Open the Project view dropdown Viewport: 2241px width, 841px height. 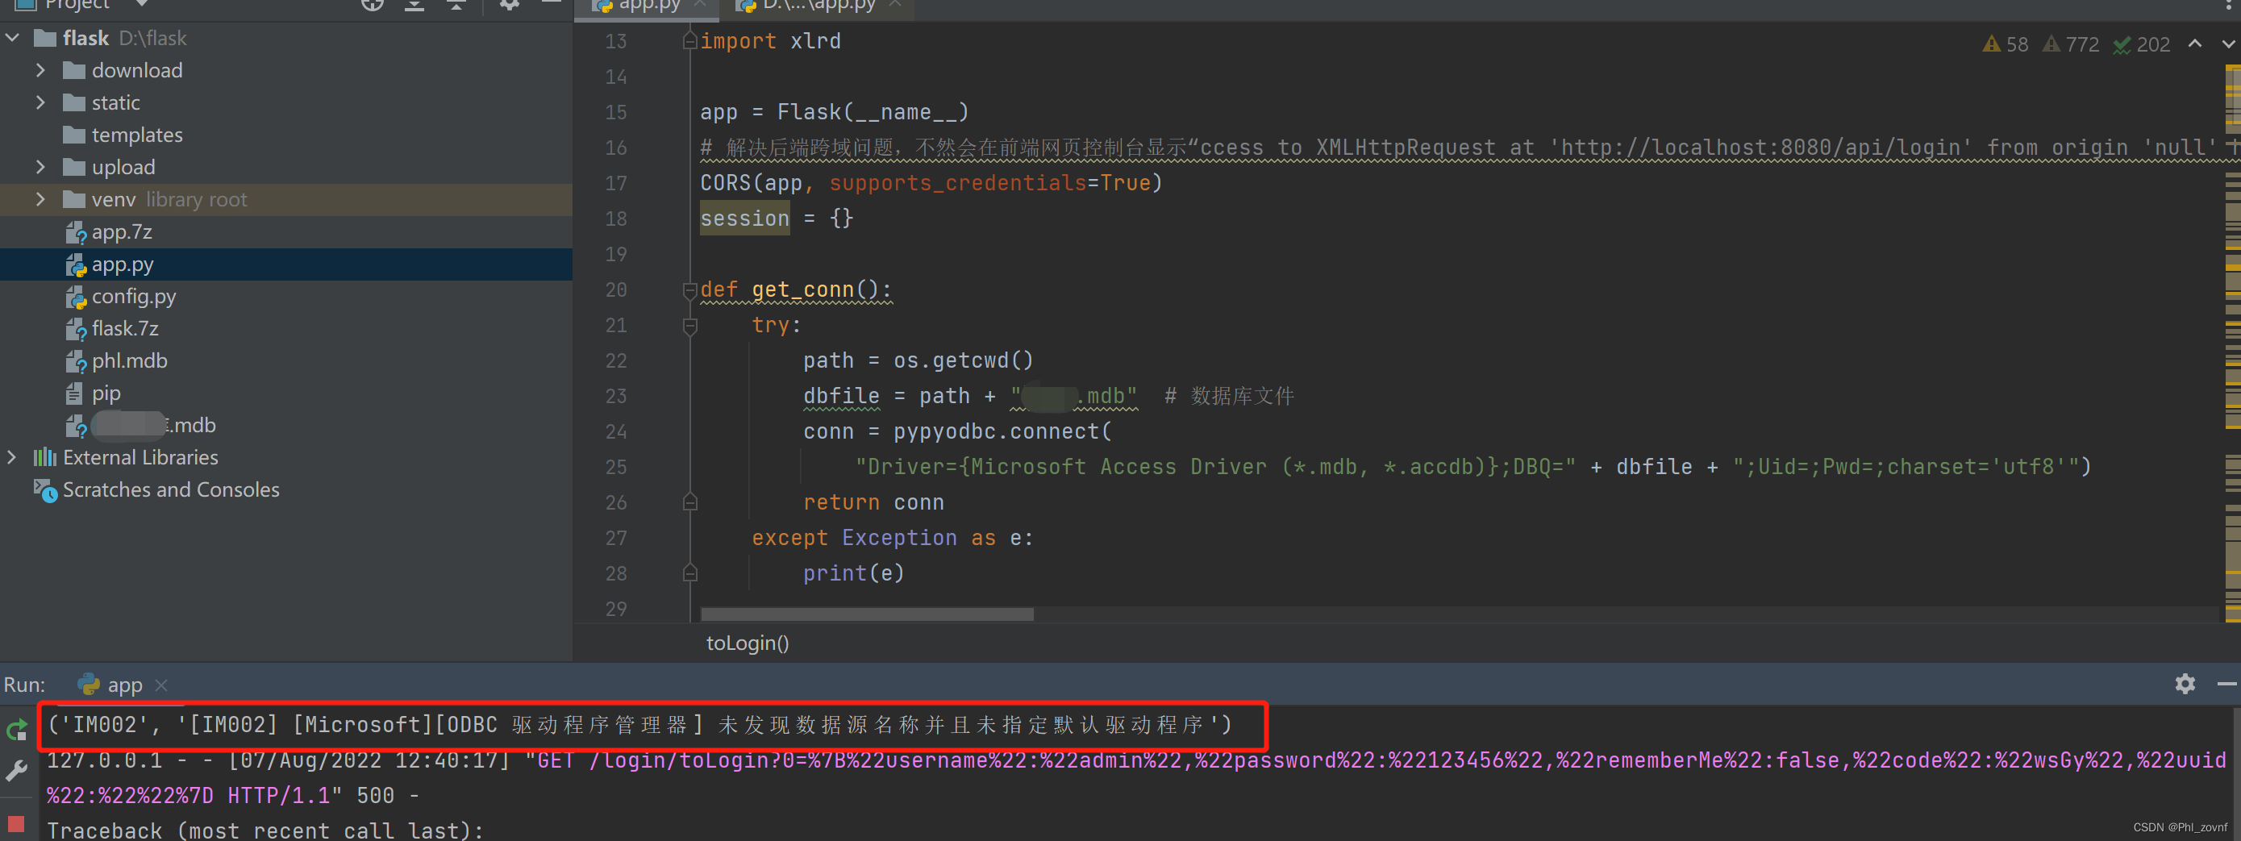141,3
